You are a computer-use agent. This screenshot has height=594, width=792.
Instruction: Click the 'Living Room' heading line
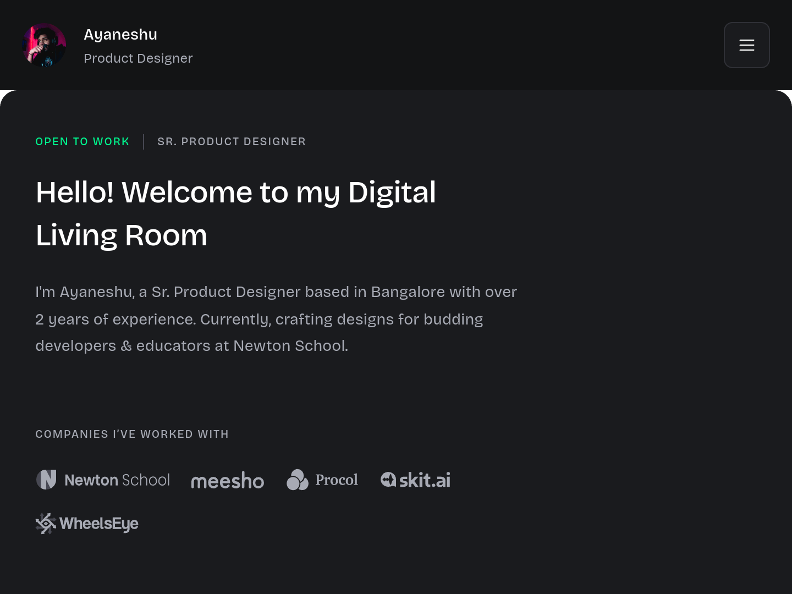[x=122, y=235]
